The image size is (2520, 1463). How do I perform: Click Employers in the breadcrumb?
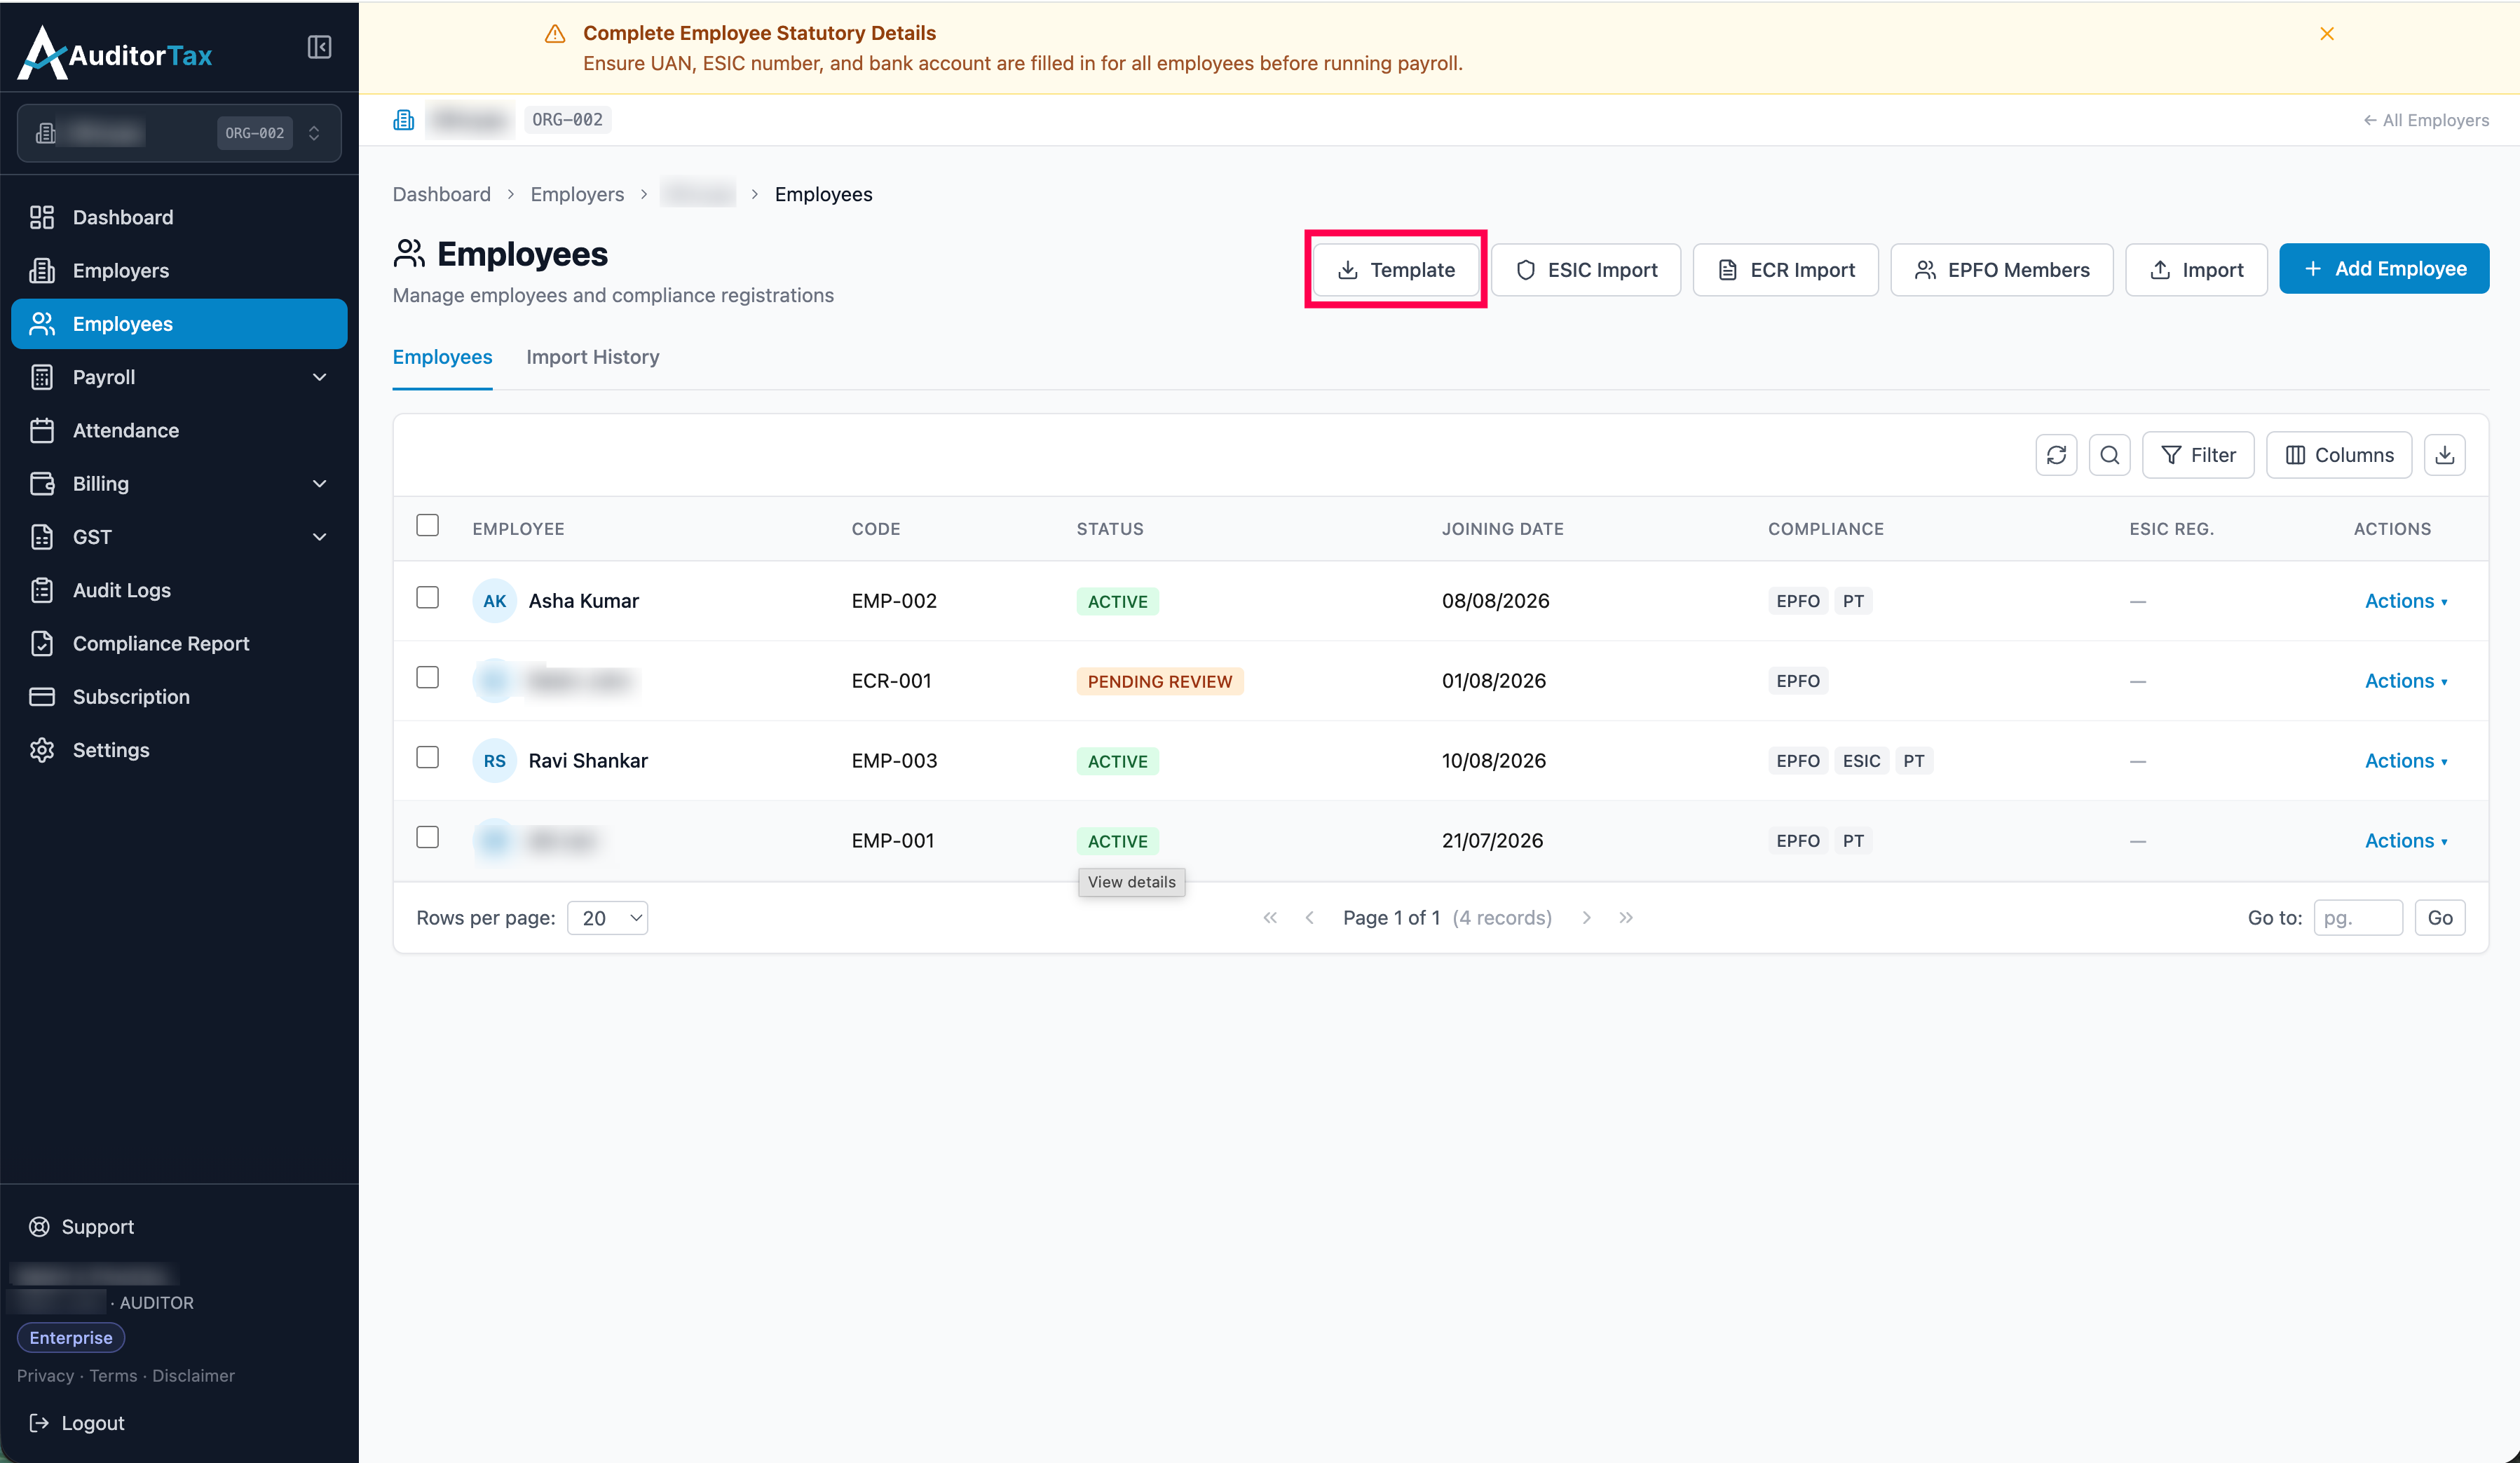tap(577, 194)
